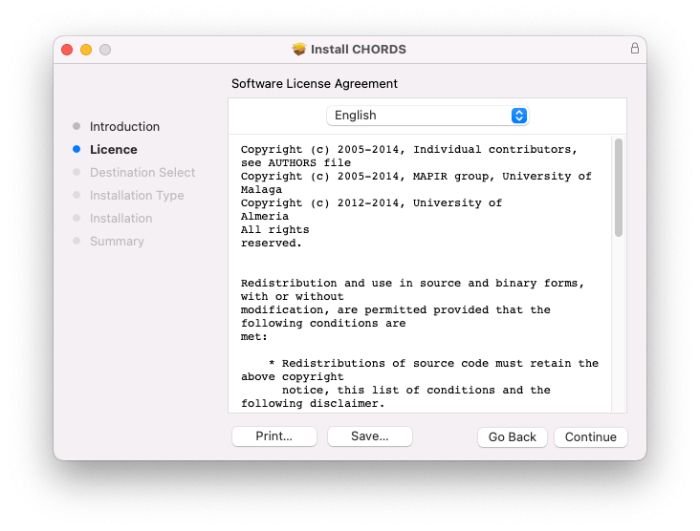The image size is (700, 531).
Task: Click the Save... button
Action: [x=370, y=436]
